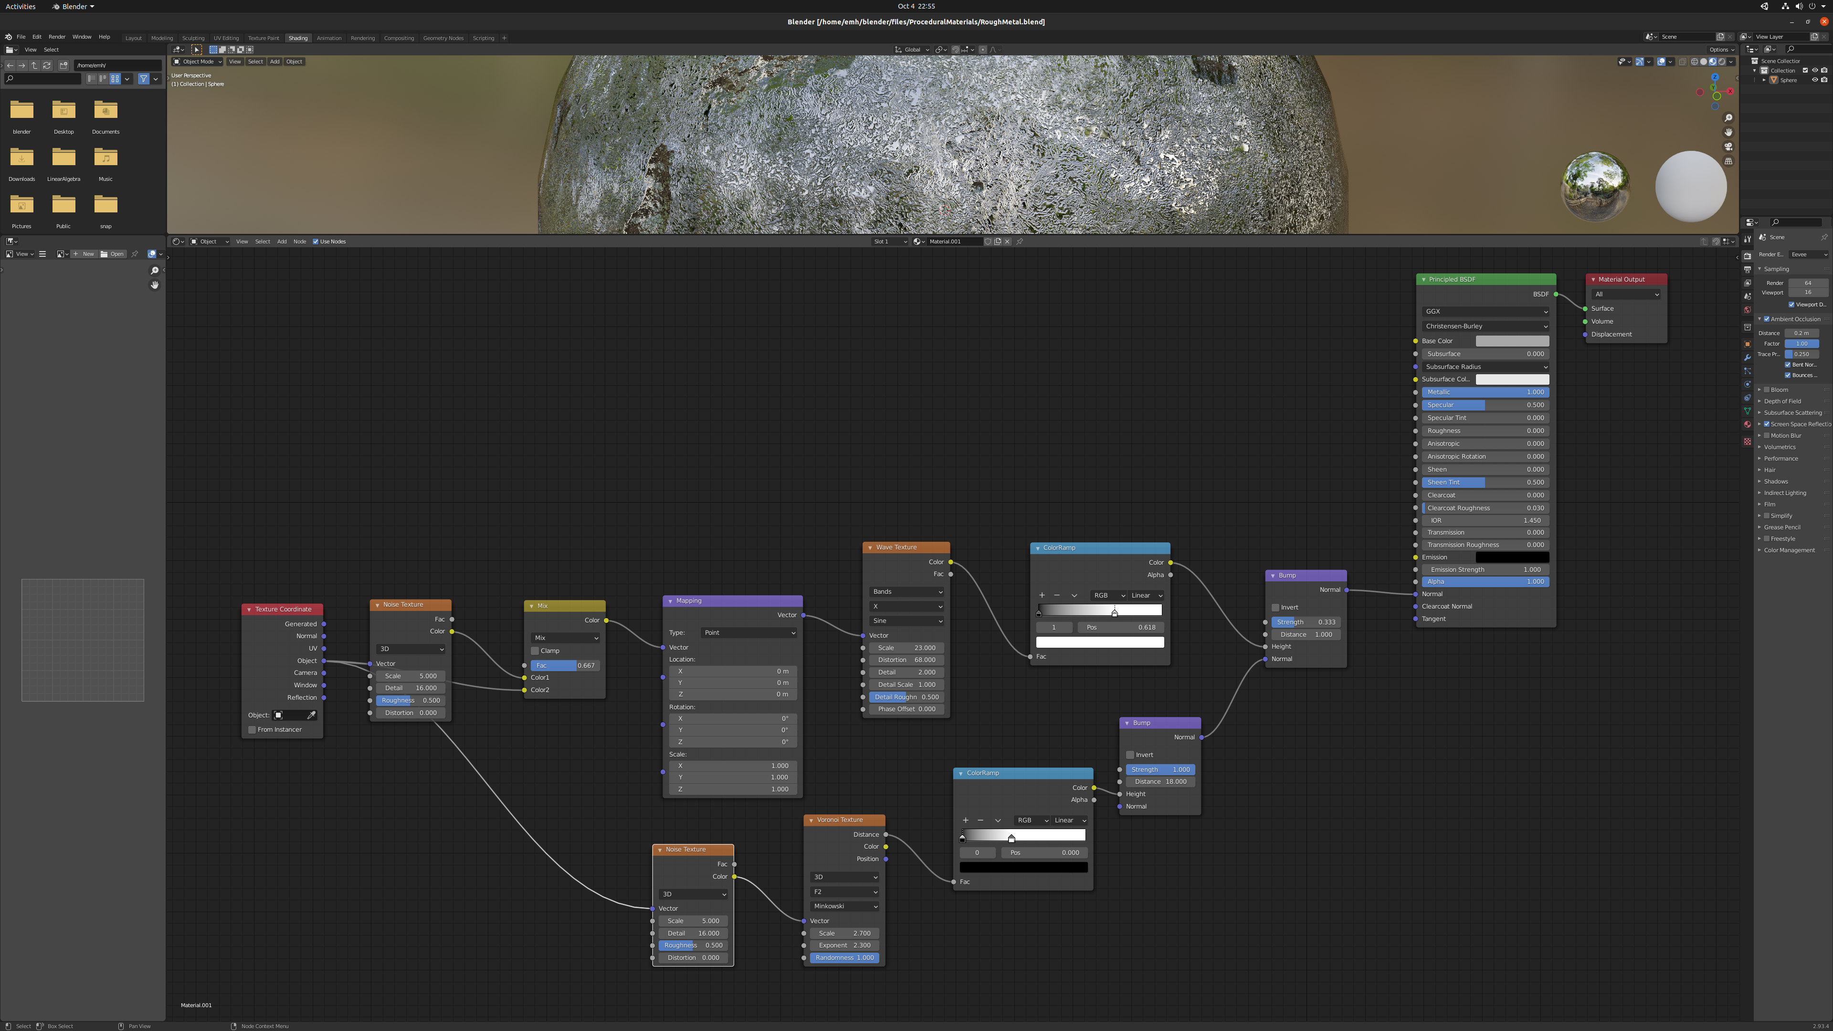This screenshot has height=1031, width=1833.
Task: Enable Invert on the upper Bump node
Action: (x=1275, y=608)
